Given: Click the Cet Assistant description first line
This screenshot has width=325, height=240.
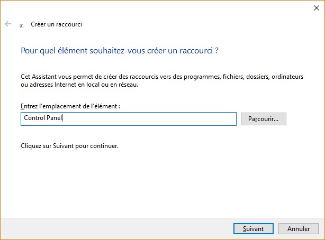Looking at the screenshot, I should pyautogui.click(x=161, y=77).
